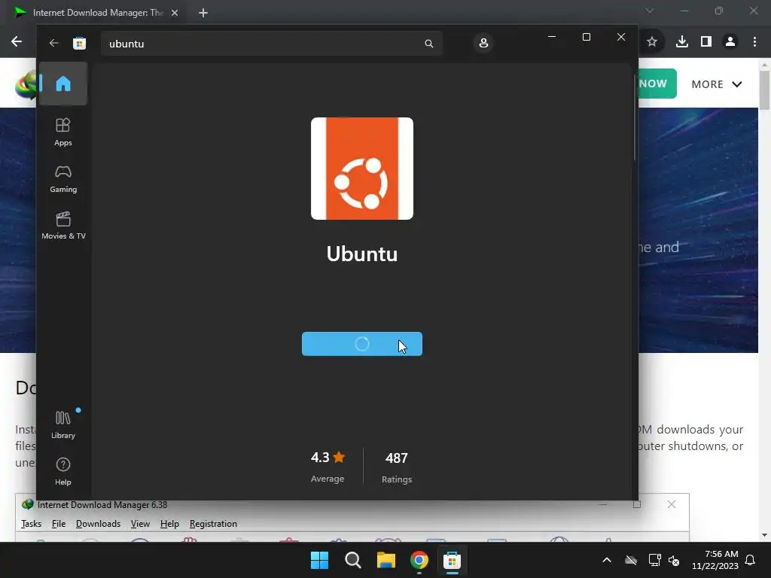Open a new Chrome tab

(x=203, y=14)
